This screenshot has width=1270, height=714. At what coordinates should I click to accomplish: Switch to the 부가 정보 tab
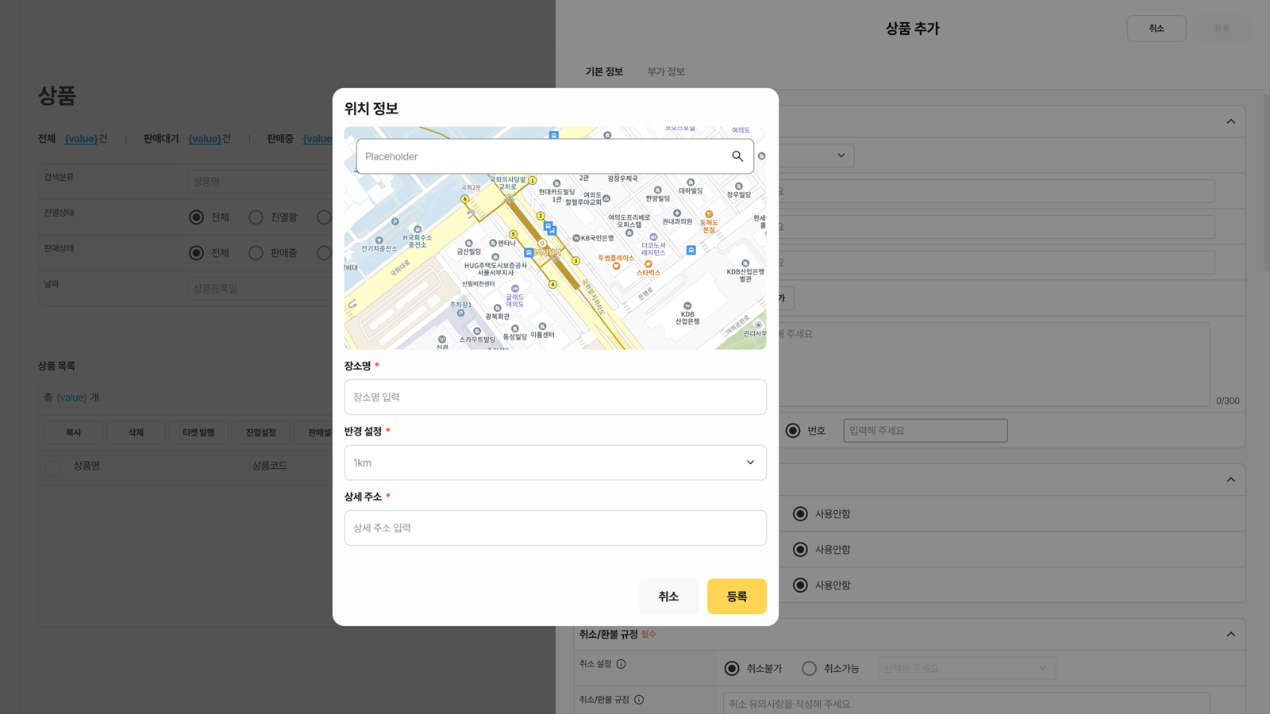pos(665,71)
